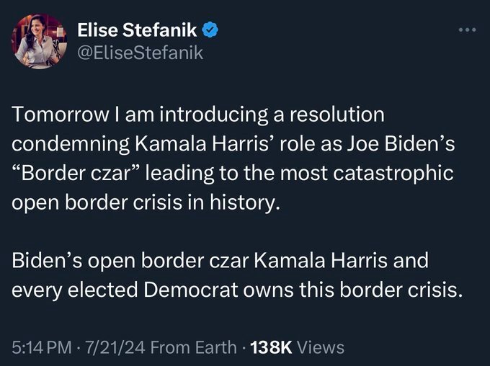Open the three-dot more options menu
Image resolution: width=490 pixels, height=366 pixels.
coord(467,30)
